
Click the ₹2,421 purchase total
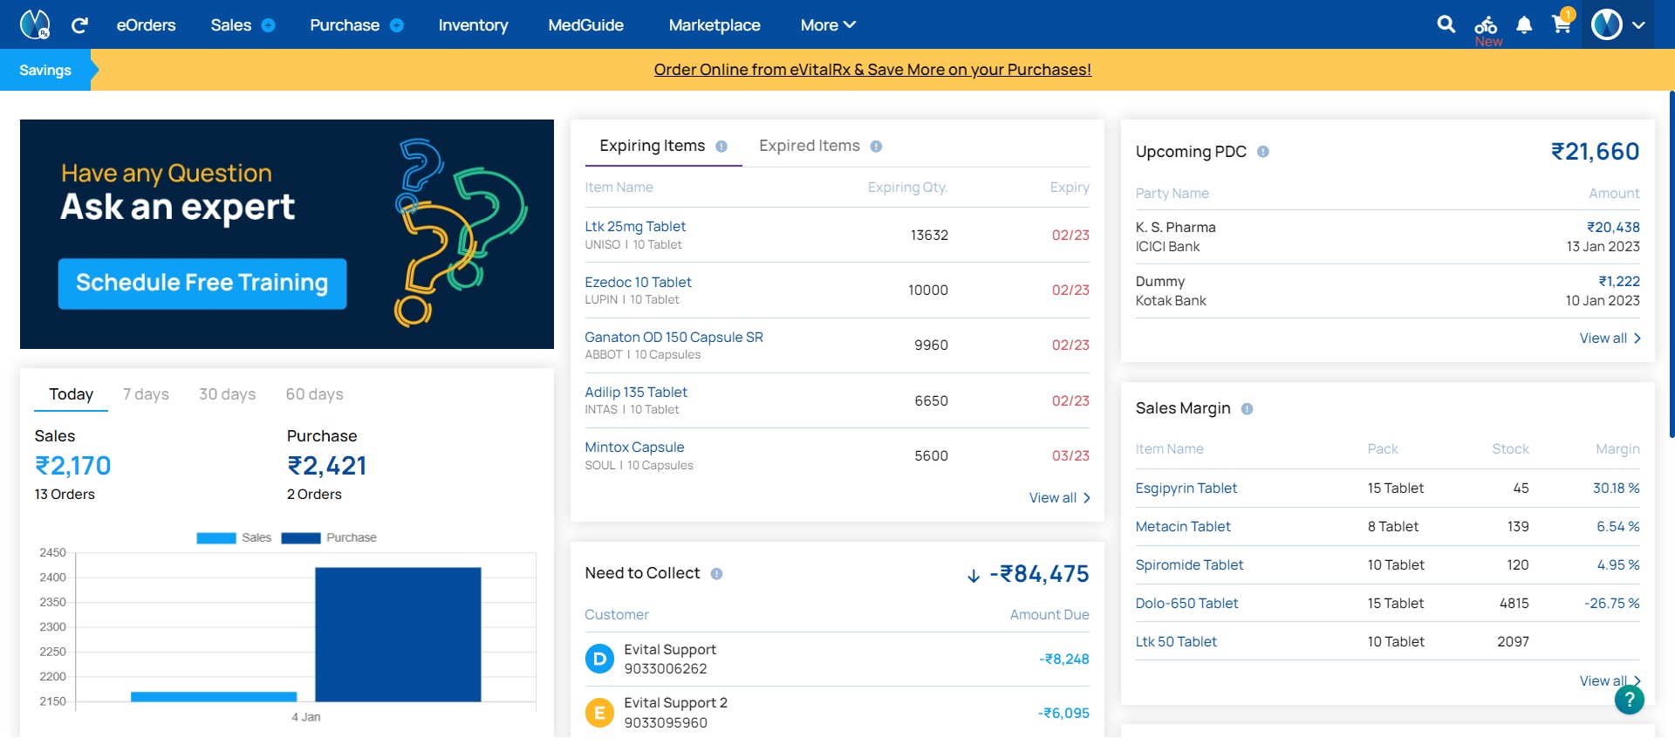[327, 466]
